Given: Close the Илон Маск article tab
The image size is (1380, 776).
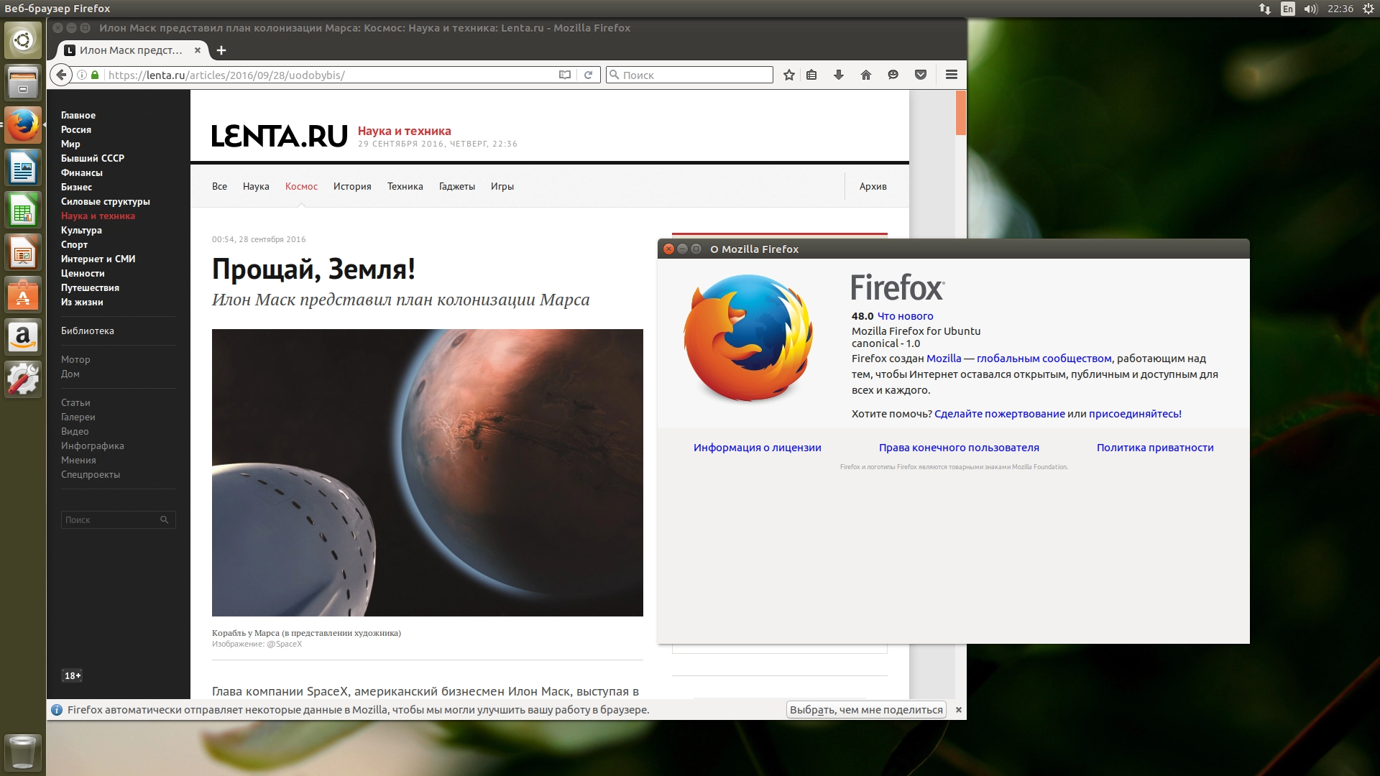Looking at the screenshot, I should 198,50.
